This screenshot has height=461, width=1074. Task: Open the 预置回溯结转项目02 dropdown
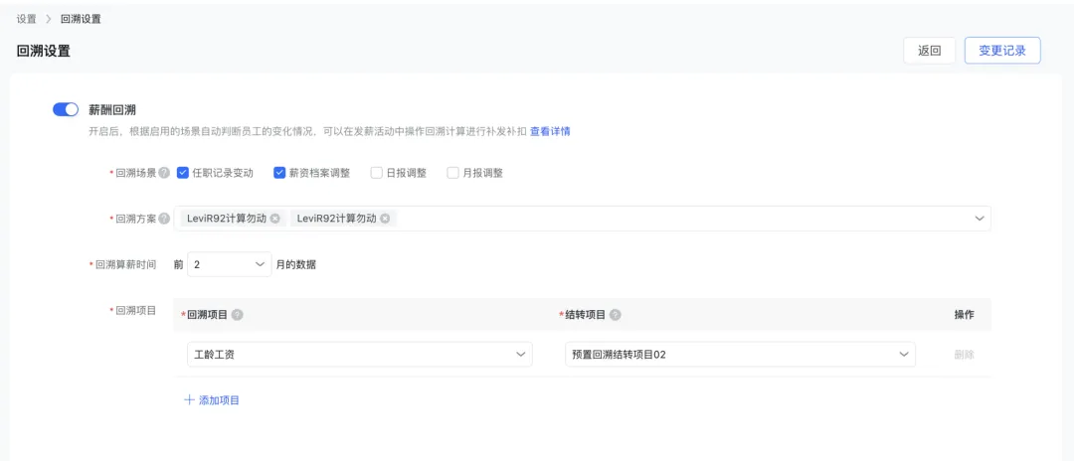coord(741,355)
